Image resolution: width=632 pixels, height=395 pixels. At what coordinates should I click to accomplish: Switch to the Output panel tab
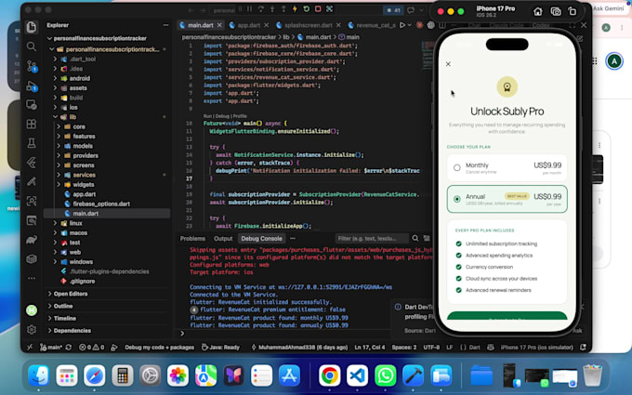coord(223,238)
